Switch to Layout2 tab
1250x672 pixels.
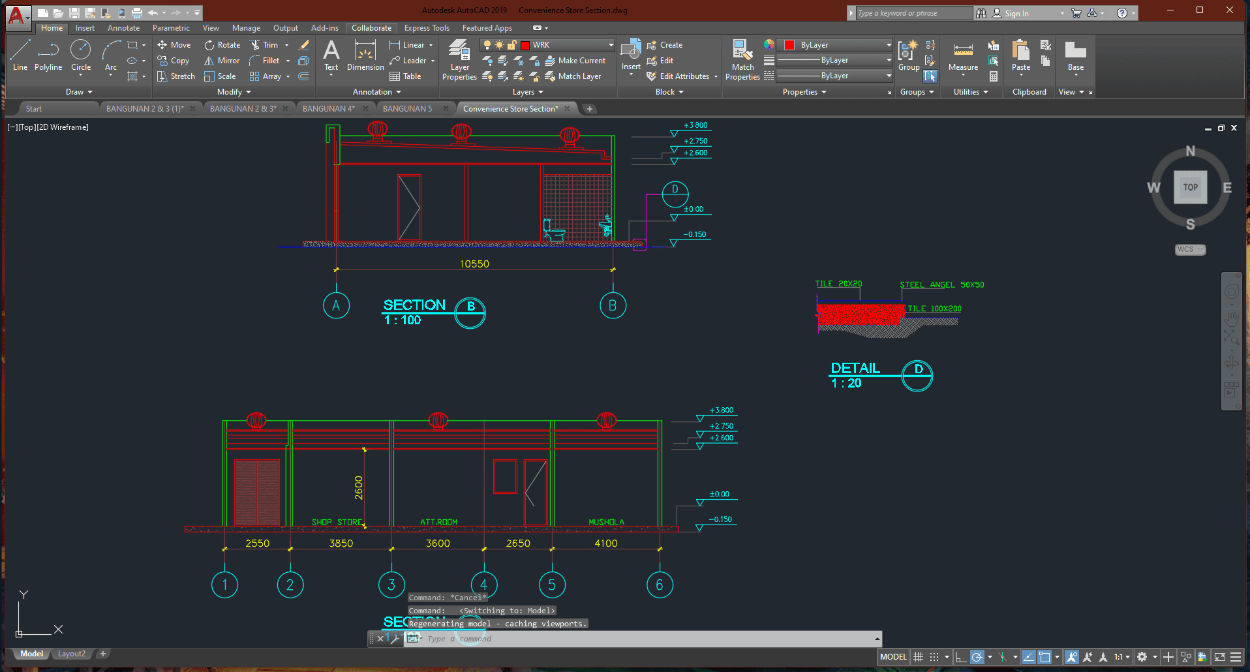pos(72,654)
